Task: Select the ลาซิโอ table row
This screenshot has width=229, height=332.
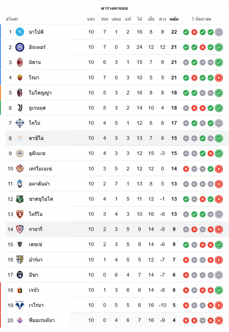Action: point(116,138)
